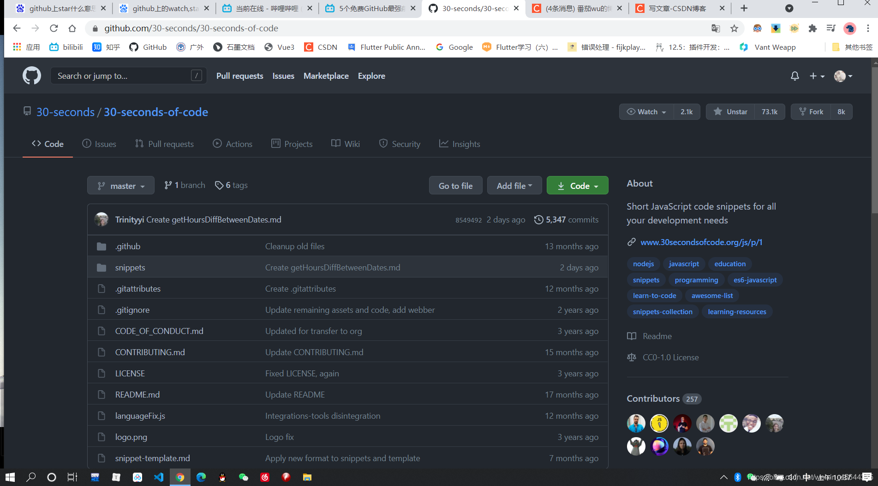Screen dimensions: 878x486
Task: Open the plus create-new dropdown
Action: 817,76
